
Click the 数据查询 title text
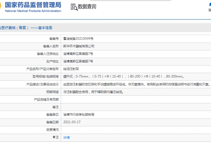(87, 7)
